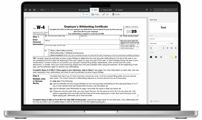The height and width of the screenshot is (120, 202).
Task: Zoom in with the plus button
Action: [x=52, y=10]
